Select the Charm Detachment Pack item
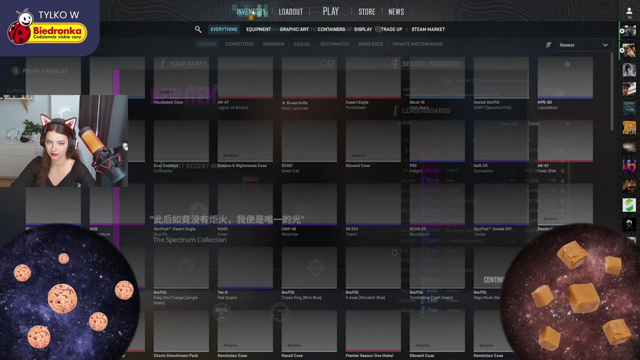Screen dimensions: 640x360 [x=181, y=335]
